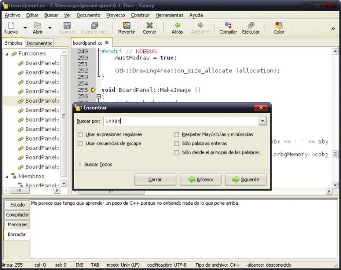Viewport: 341px width, 270px height.
Task: Click the Miembros group icon in symbols tree
Action: tap(14, 176)
